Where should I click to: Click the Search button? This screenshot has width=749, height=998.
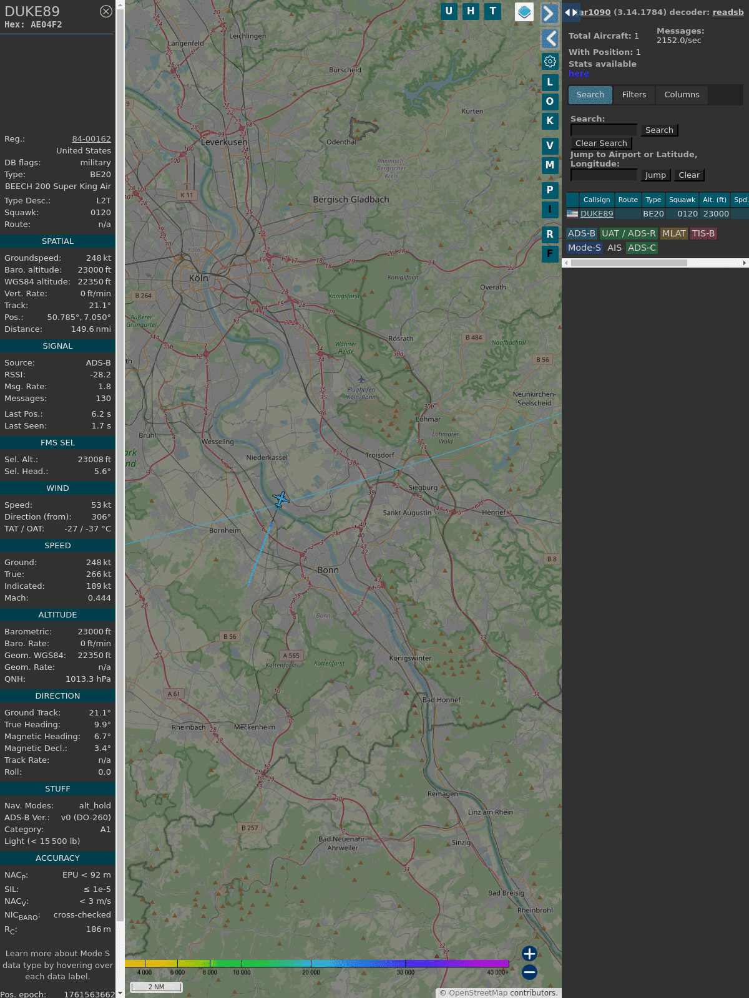point(659,130)
